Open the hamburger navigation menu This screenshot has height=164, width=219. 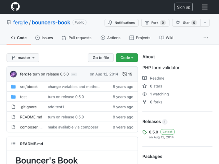205,7
